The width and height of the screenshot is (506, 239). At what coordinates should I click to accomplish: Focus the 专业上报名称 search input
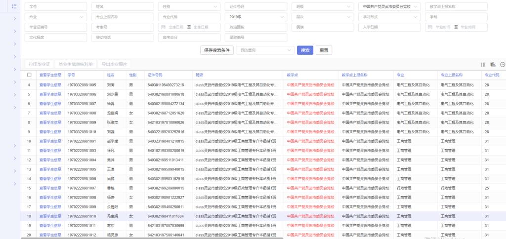point(123,17)
